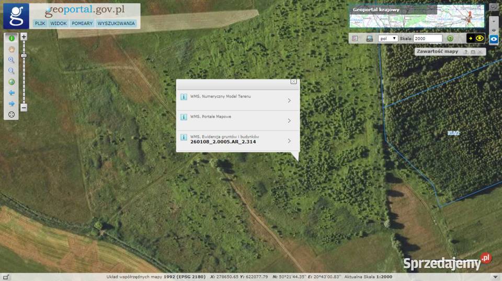Close the WMS info popup
Image resolution: width=502 pixels, height=281 pixels.
tap(293, 81)
